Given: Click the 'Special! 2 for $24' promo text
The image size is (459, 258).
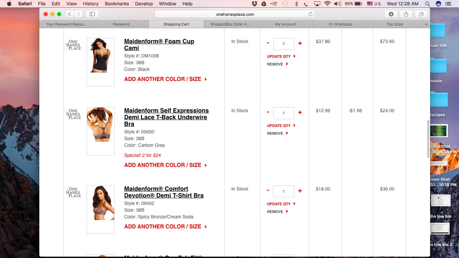Looking at the screenshot, I should pyautogui.click(x=142, y=155).
